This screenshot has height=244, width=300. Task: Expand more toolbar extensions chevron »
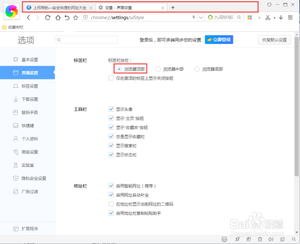[259, 17]
